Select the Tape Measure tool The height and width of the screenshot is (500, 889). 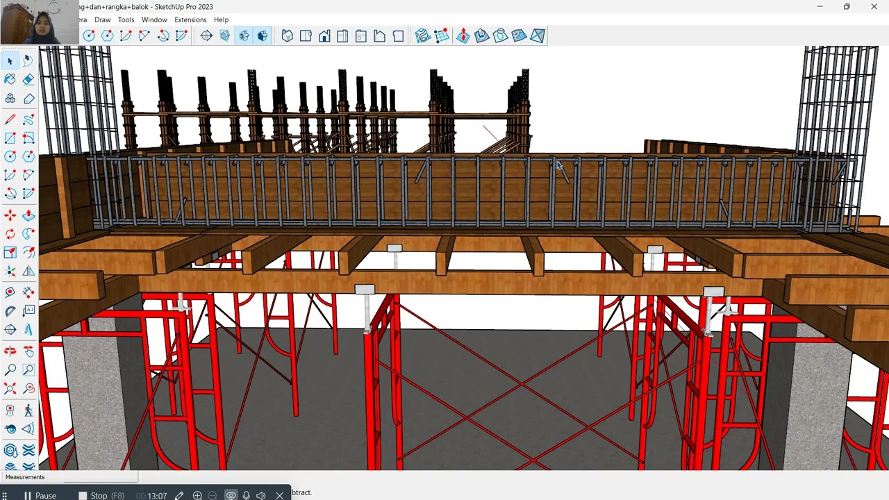tap(10, 292)
